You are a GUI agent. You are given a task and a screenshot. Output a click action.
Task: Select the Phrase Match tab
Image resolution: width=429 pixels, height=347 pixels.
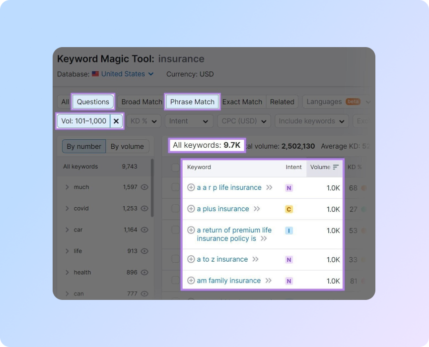[192, 102]
